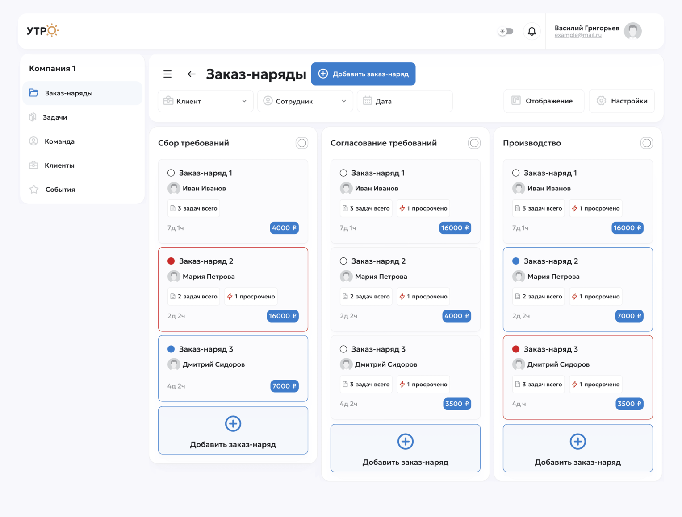Click Иван Иванов avatar in Сбор требований
The width and height of the screenshot is (682, 517).
click(174, 188)
